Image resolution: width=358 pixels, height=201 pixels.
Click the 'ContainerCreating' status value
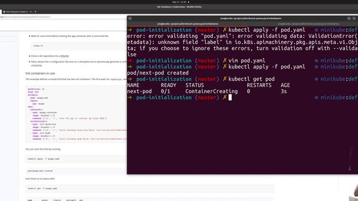pyautogui.click(x=211, y=92)
